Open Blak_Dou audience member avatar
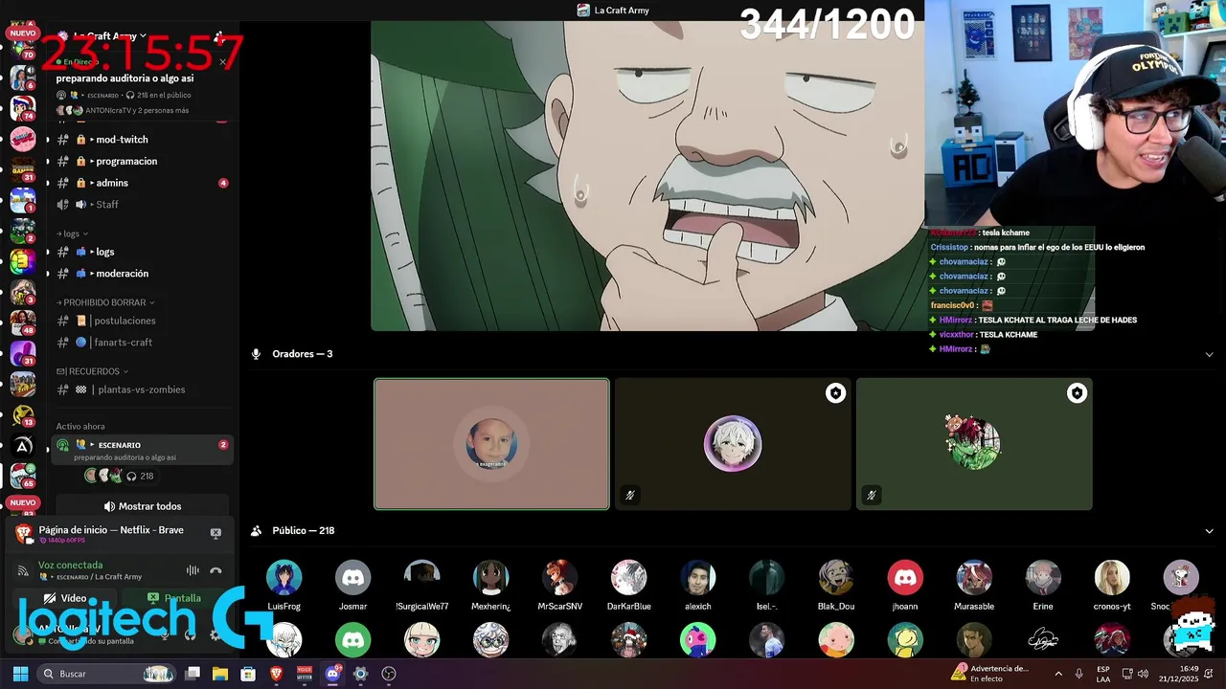The width and height of the screenshot is (1226, 689). [x=836, y=577]
